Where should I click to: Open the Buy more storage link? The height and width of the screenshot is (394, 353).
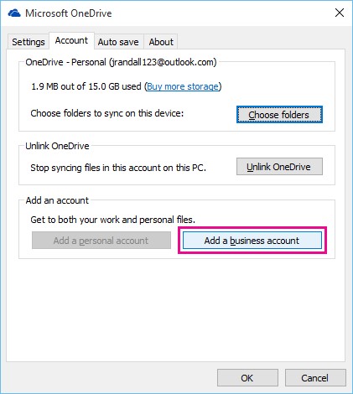tap(183, 86)
